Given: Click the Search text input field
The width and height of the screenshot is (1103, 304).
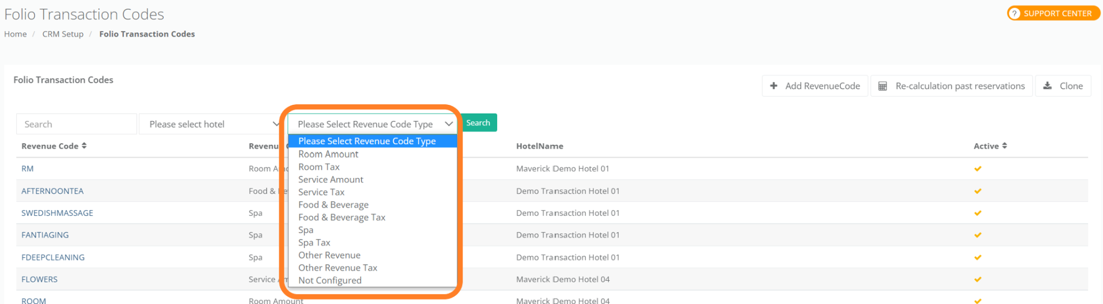Looking at the screenshot, I should pyautogui.click(x=77, y=124).
